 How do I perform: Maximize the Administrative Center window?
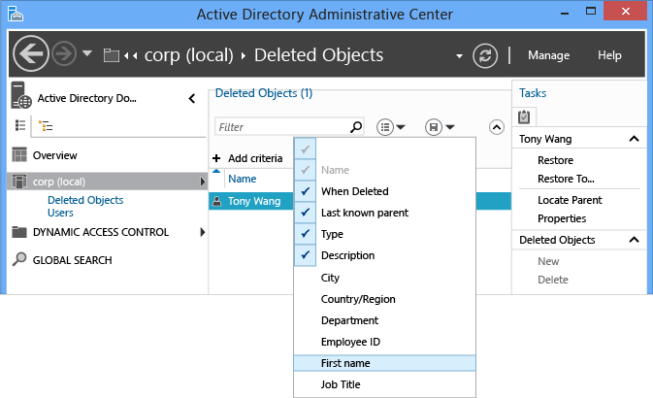pos(591,12)
